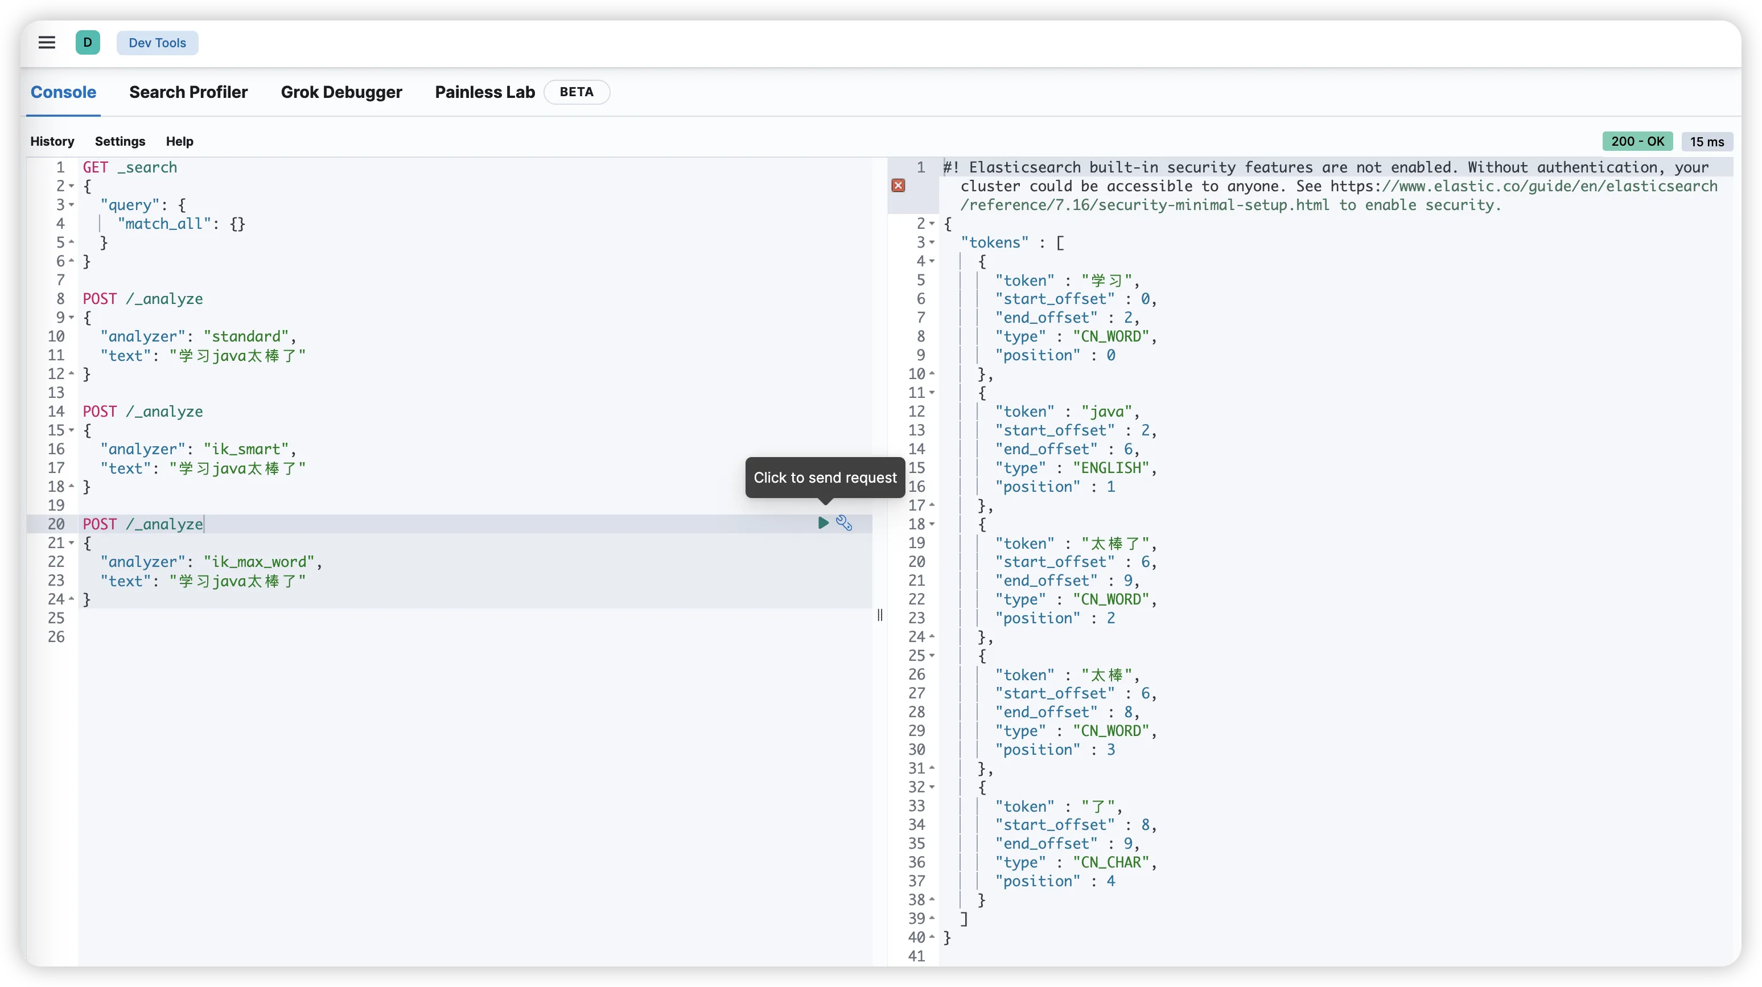This screenshot has width=1762, height=987.
Task: Fold the java token object line 11
Action: [932, 393]
